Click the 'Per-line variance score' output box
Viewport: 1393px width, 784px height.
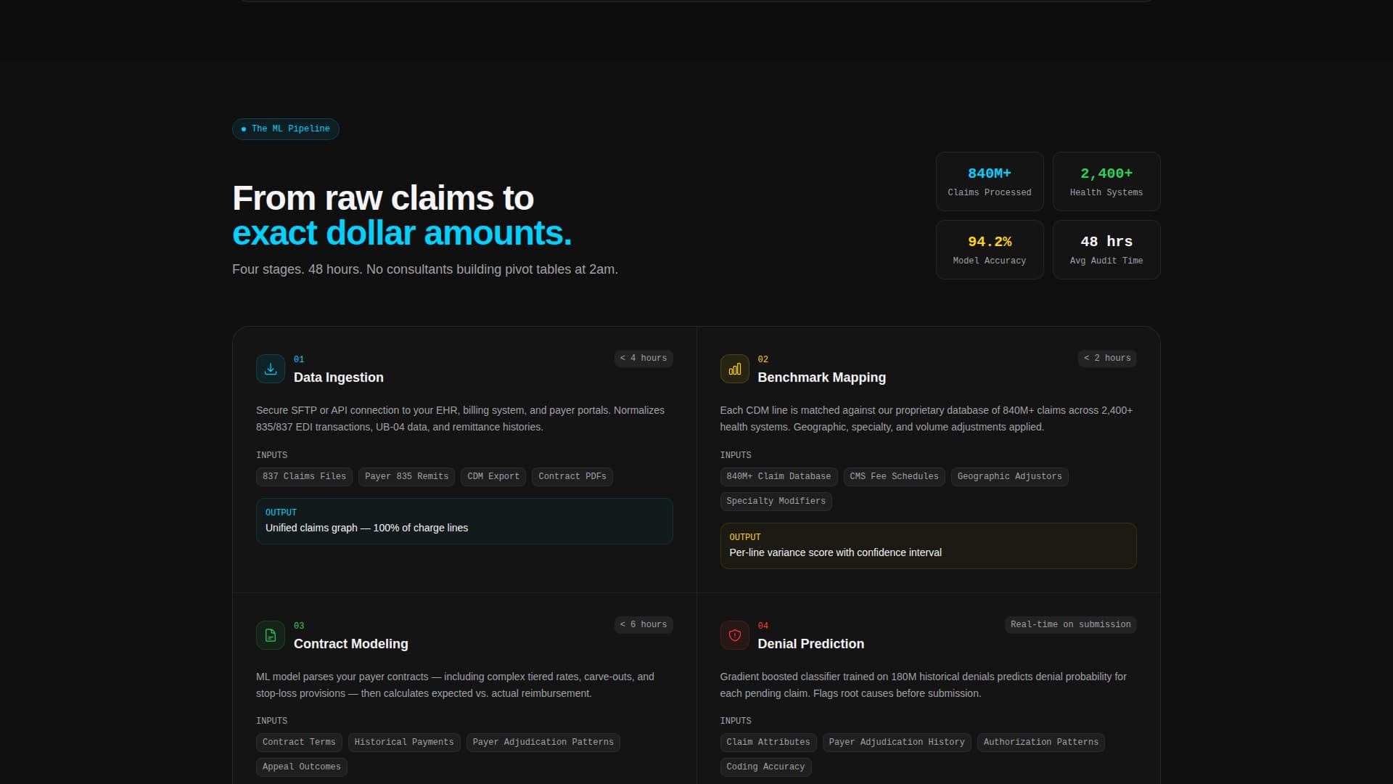point(928,546)
